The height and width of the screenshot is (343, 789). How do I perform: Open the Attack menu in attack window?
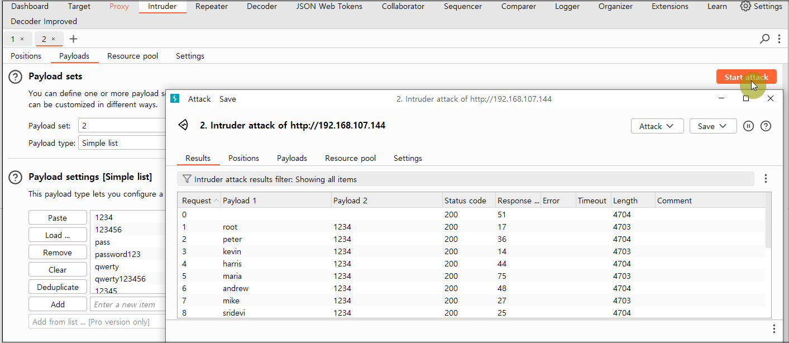tap(199, 99)
